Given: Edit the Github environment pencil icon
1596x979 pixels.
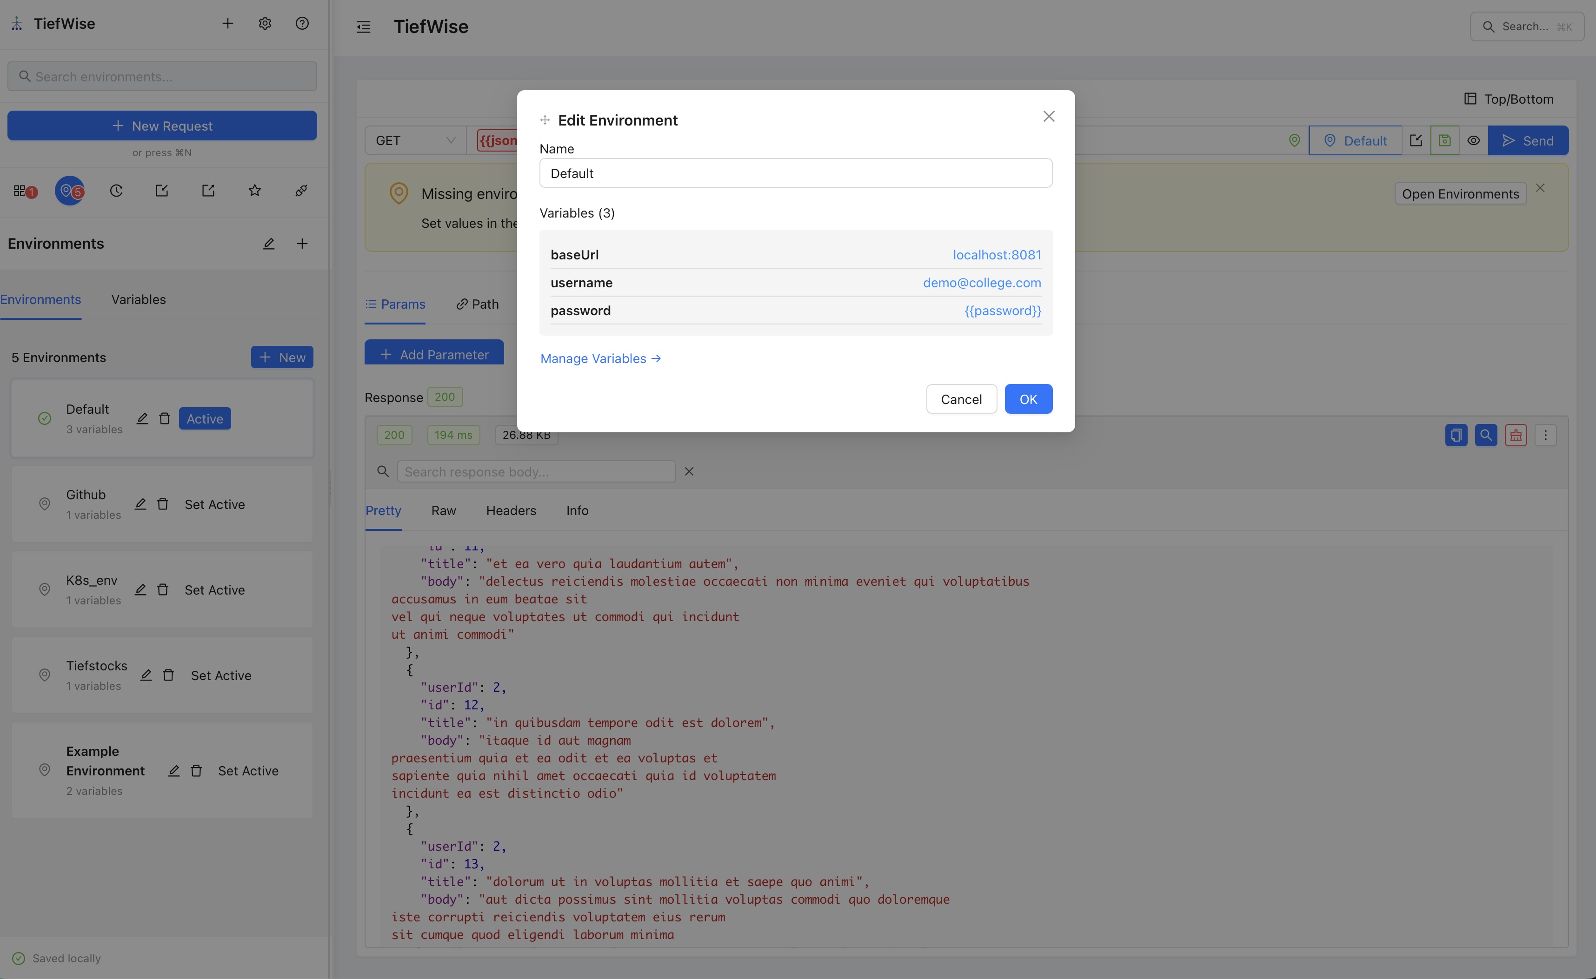Looking at the screenshot, I should click(x=140, y=504).
